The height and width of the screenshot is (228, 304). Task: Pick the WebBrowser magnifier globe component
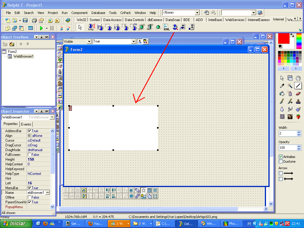pyautogui.click(x=175, y=27)
